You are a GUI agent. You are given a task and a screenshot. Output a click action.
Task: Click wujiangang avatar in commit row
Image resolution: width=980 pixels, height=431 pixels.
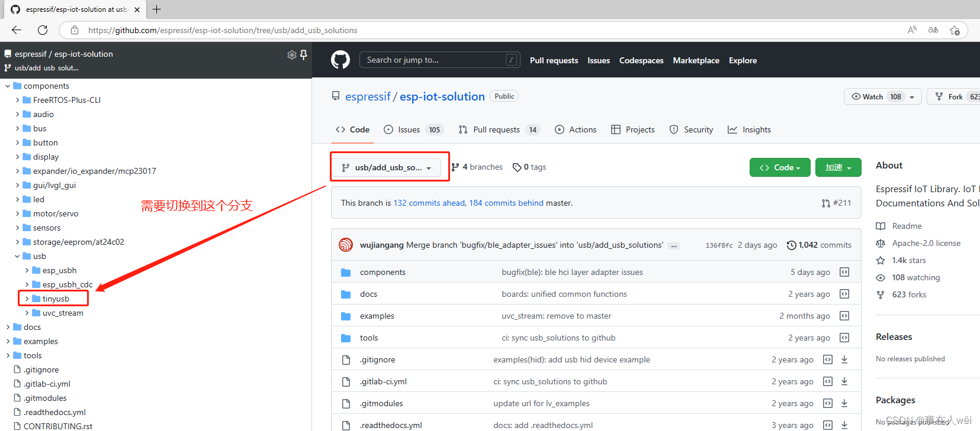tap(346, 245)
